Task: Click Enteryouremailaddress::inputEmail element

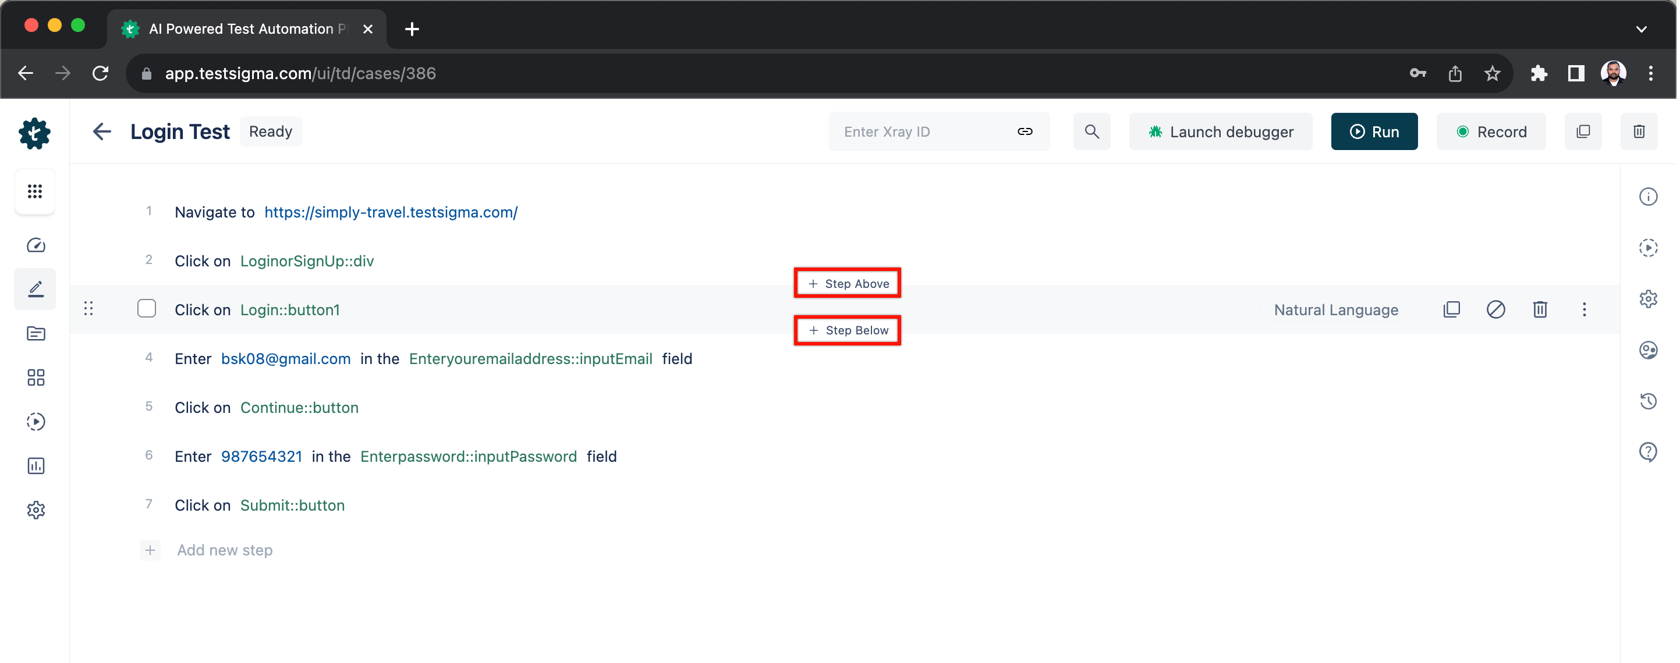Action: pyautogui.click(x=531, y=359)
